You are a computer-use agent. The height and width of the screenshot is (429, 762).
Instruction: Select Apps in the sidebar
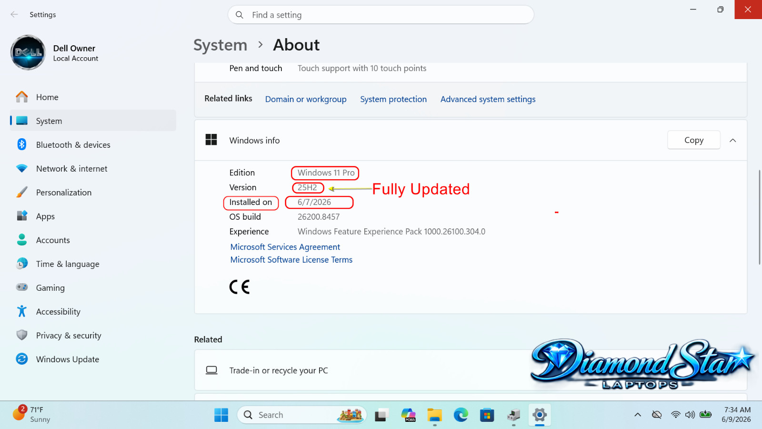[x=93, y=216]
